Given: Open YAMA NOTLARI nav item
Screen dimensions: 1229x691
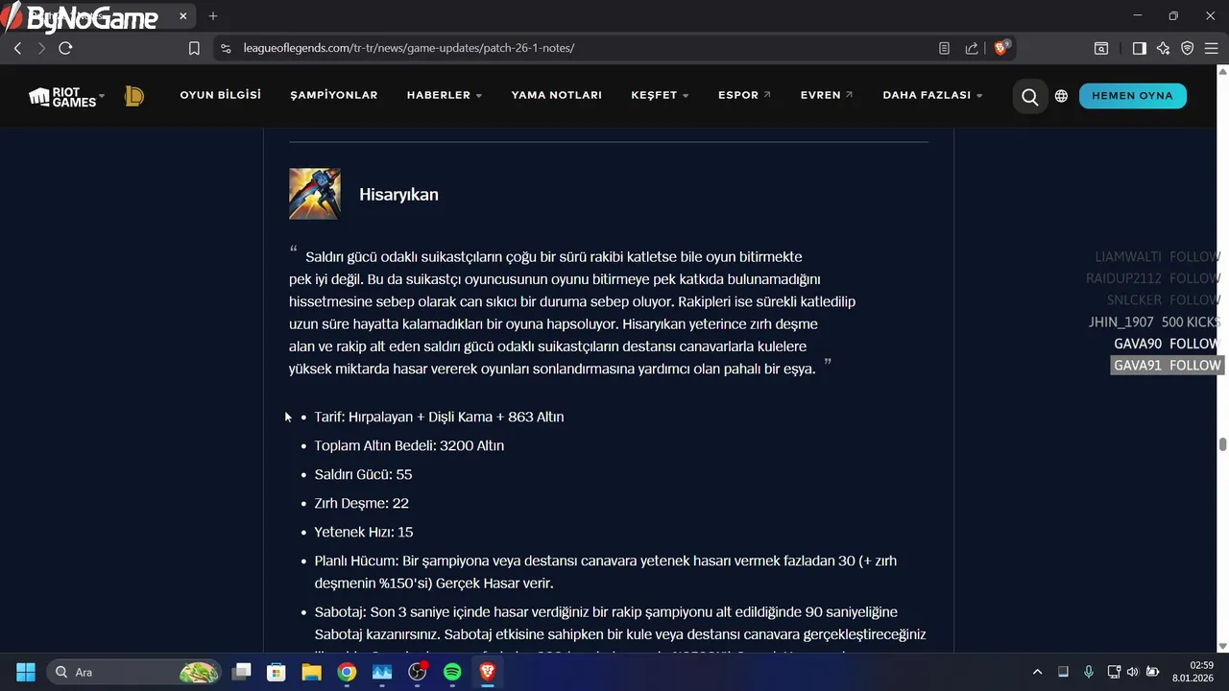Looking at the screenshot, I should (x=557, y=95).
